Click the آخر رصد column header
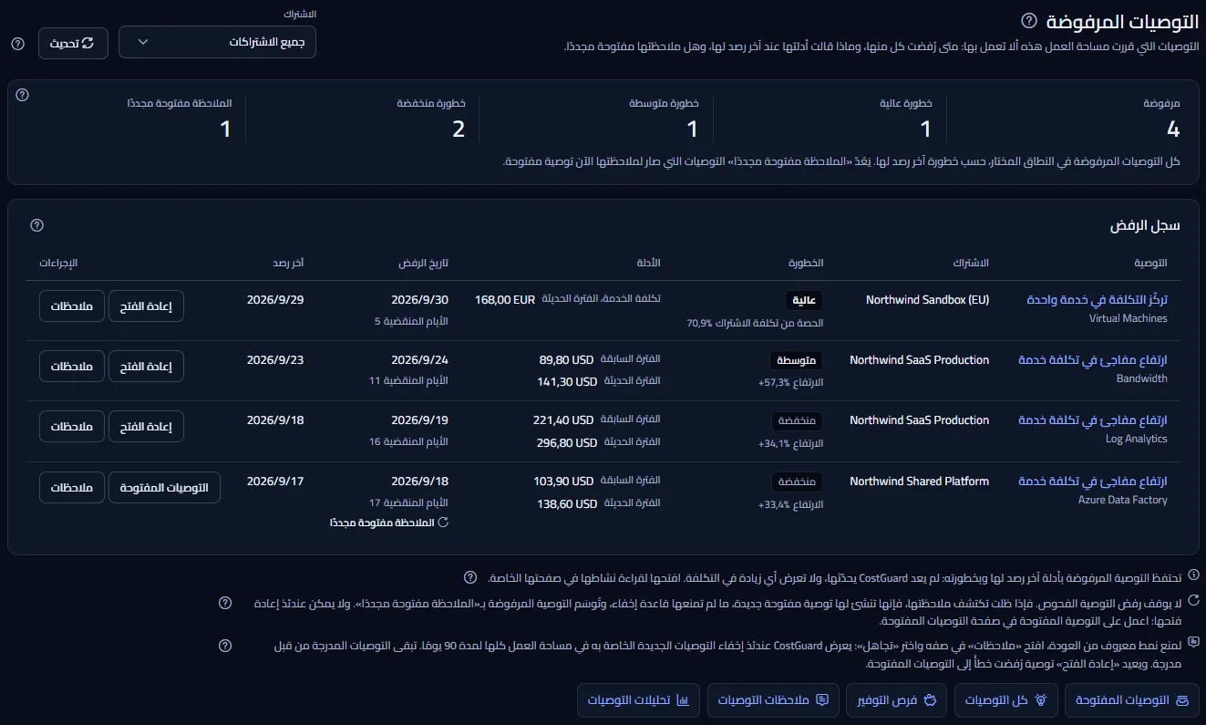 click(287, 263)
